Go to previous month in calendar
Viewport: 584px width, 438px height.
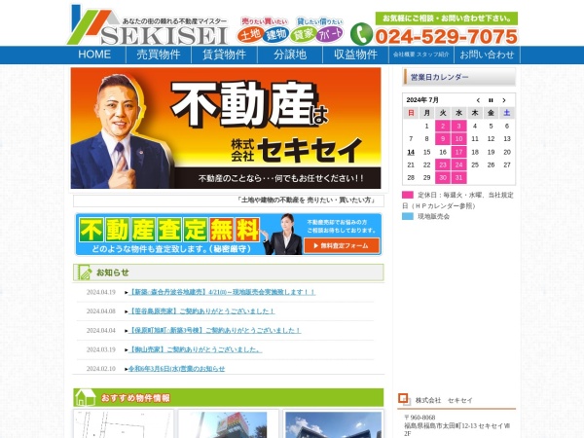pyautogui.click(x=478, y=100)
